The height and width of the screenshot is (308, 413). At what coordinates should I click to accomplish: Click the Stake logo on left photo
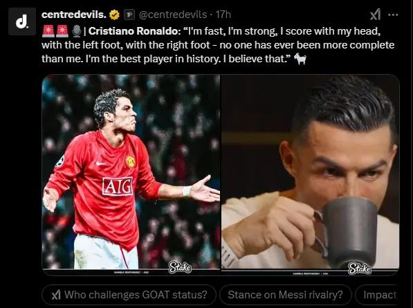180,267
